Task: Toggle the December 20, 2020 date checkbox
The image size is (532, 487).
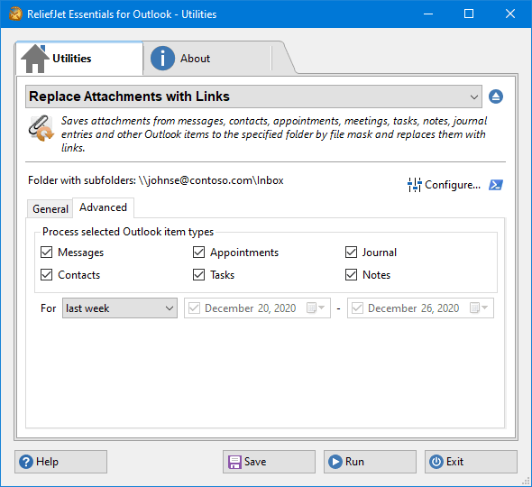Action: (194, 308)
